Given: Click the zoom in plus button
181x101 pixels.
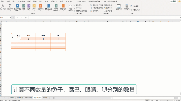Looking at the screenshot, I should 174,100.
